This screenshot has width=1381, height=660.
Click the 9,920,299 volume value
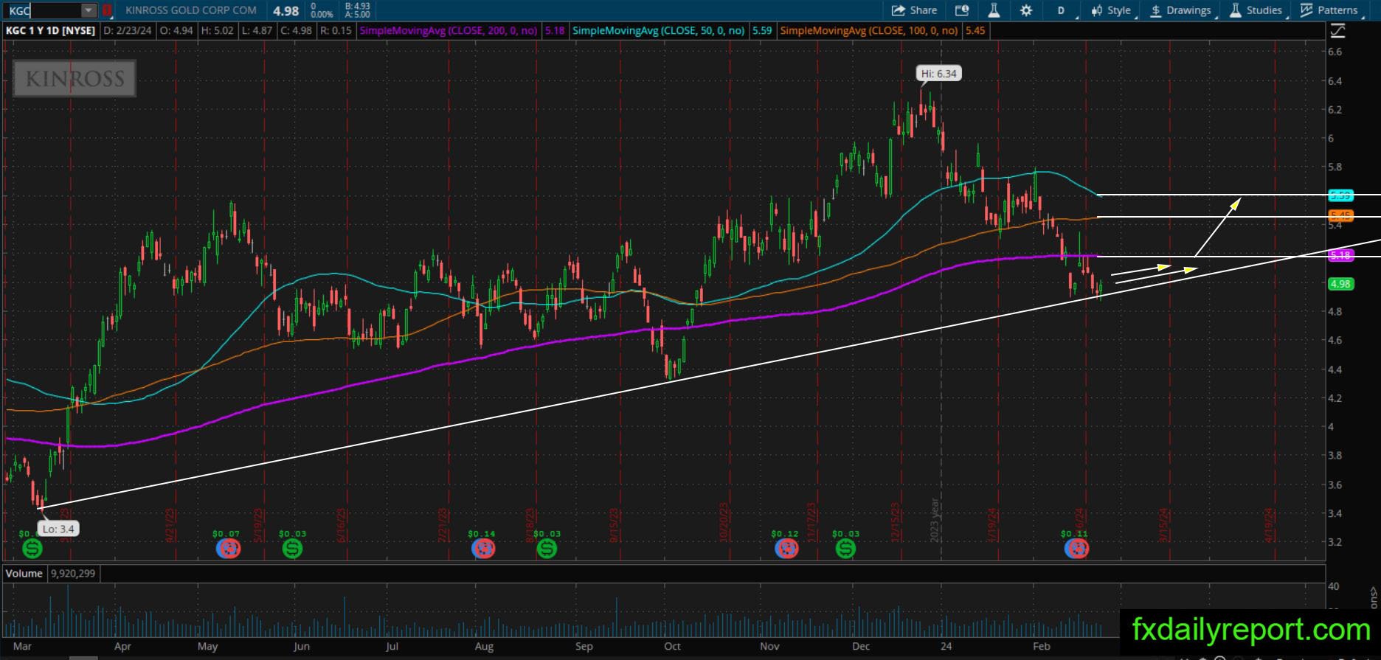72,574
